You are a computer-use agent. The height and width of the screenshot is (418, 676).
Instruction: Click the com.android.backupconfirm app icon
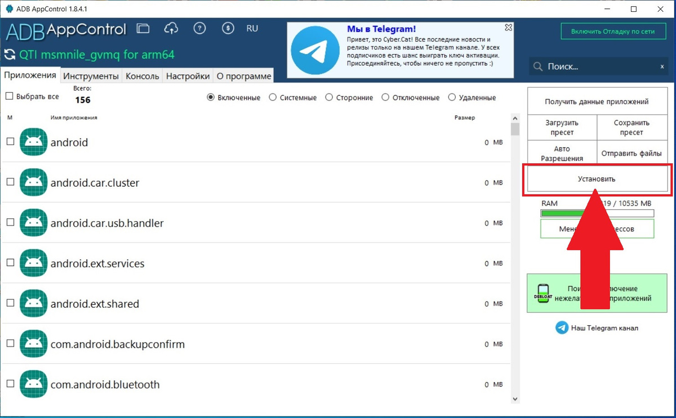33,344
